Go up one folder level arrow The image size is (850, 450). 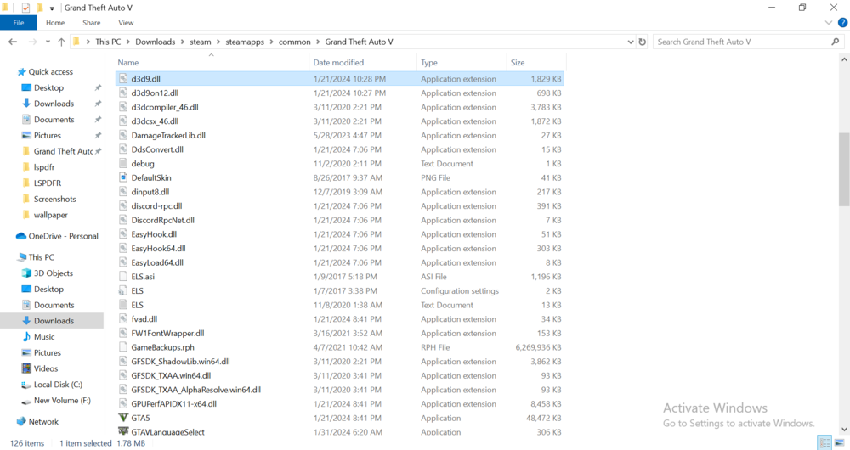pyautogui.click(x=61, y=42)
